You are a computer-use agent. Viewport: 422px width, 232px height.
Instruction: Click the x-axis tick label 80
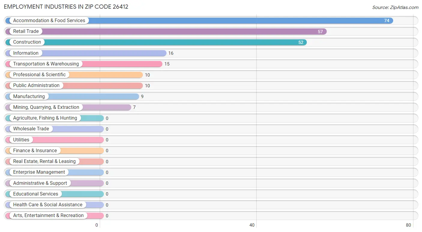(408, 225)
